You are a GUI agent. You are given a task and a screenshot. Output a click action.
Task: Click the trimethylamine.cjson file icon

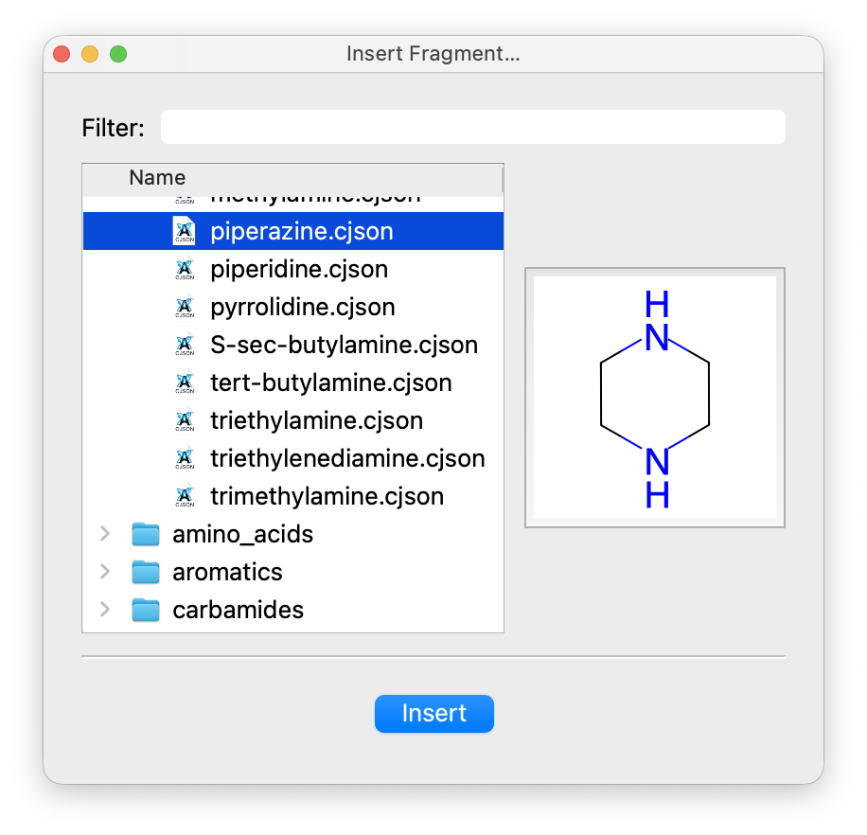[185, 497]
